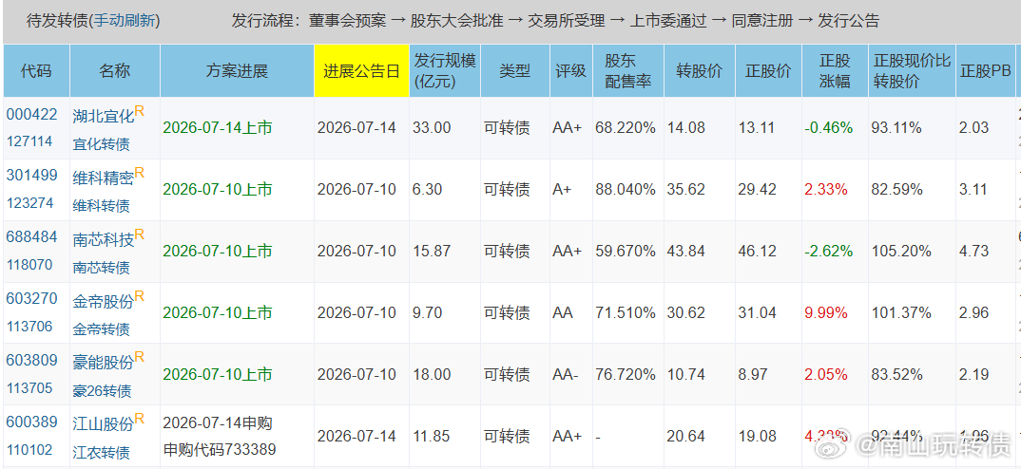1021x469 pixels.
Task: Open stock code 301499 link
Action: (x=32, y=175)
